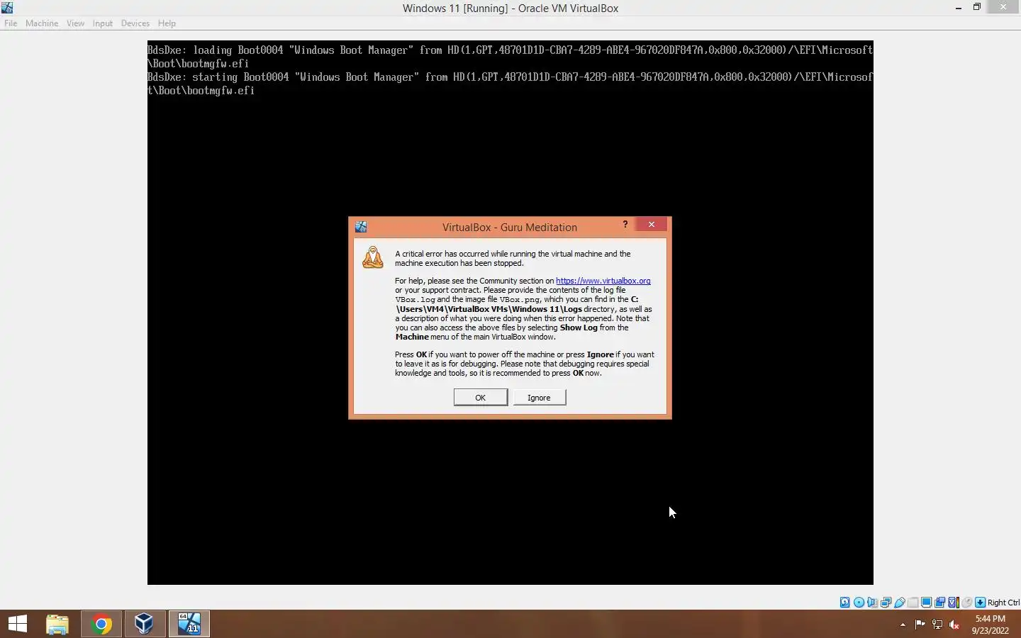Image resolution: width=1021 pixels, height=638 pixels.
Task: Click the VirtualBox window title bar icon
Action: point(7,8)
